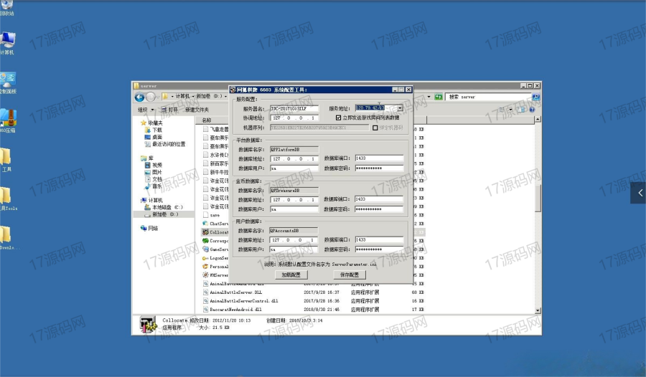
Task: Select the Correspond application icon
Action: [x=205, y=241]
